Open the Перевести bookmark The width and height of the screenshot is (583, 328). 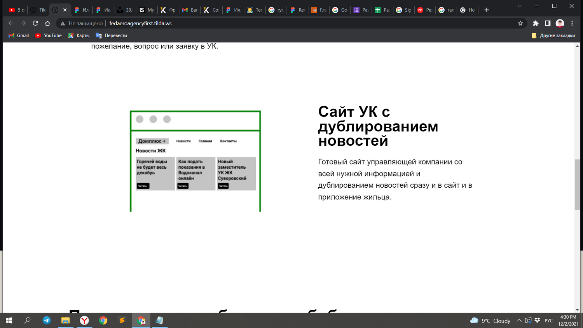pos(112,35)
